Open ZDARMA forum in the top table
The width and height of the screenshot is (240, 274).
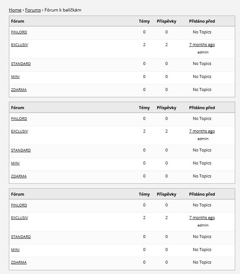(19, 90)
